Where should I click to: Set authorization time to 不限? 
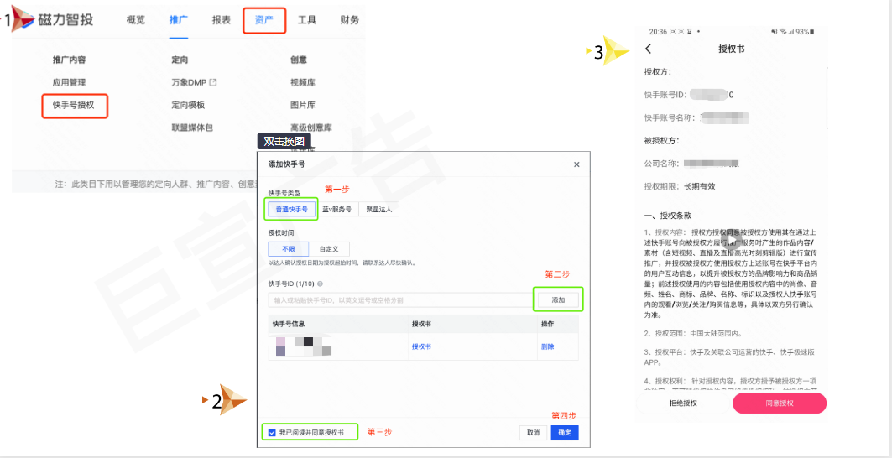[x=289, y=249]
